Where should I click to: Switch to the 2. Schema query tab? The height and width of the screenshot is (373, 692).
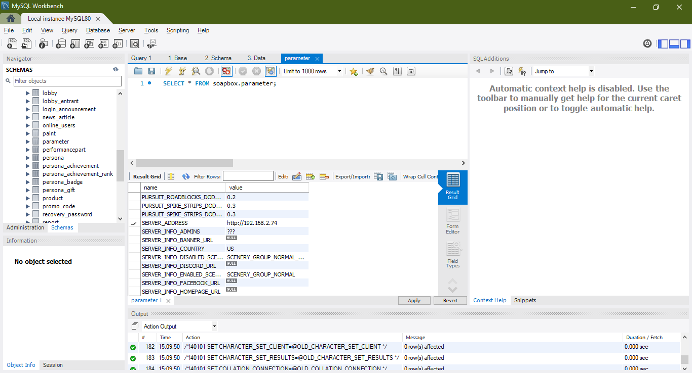click(218, 58)
